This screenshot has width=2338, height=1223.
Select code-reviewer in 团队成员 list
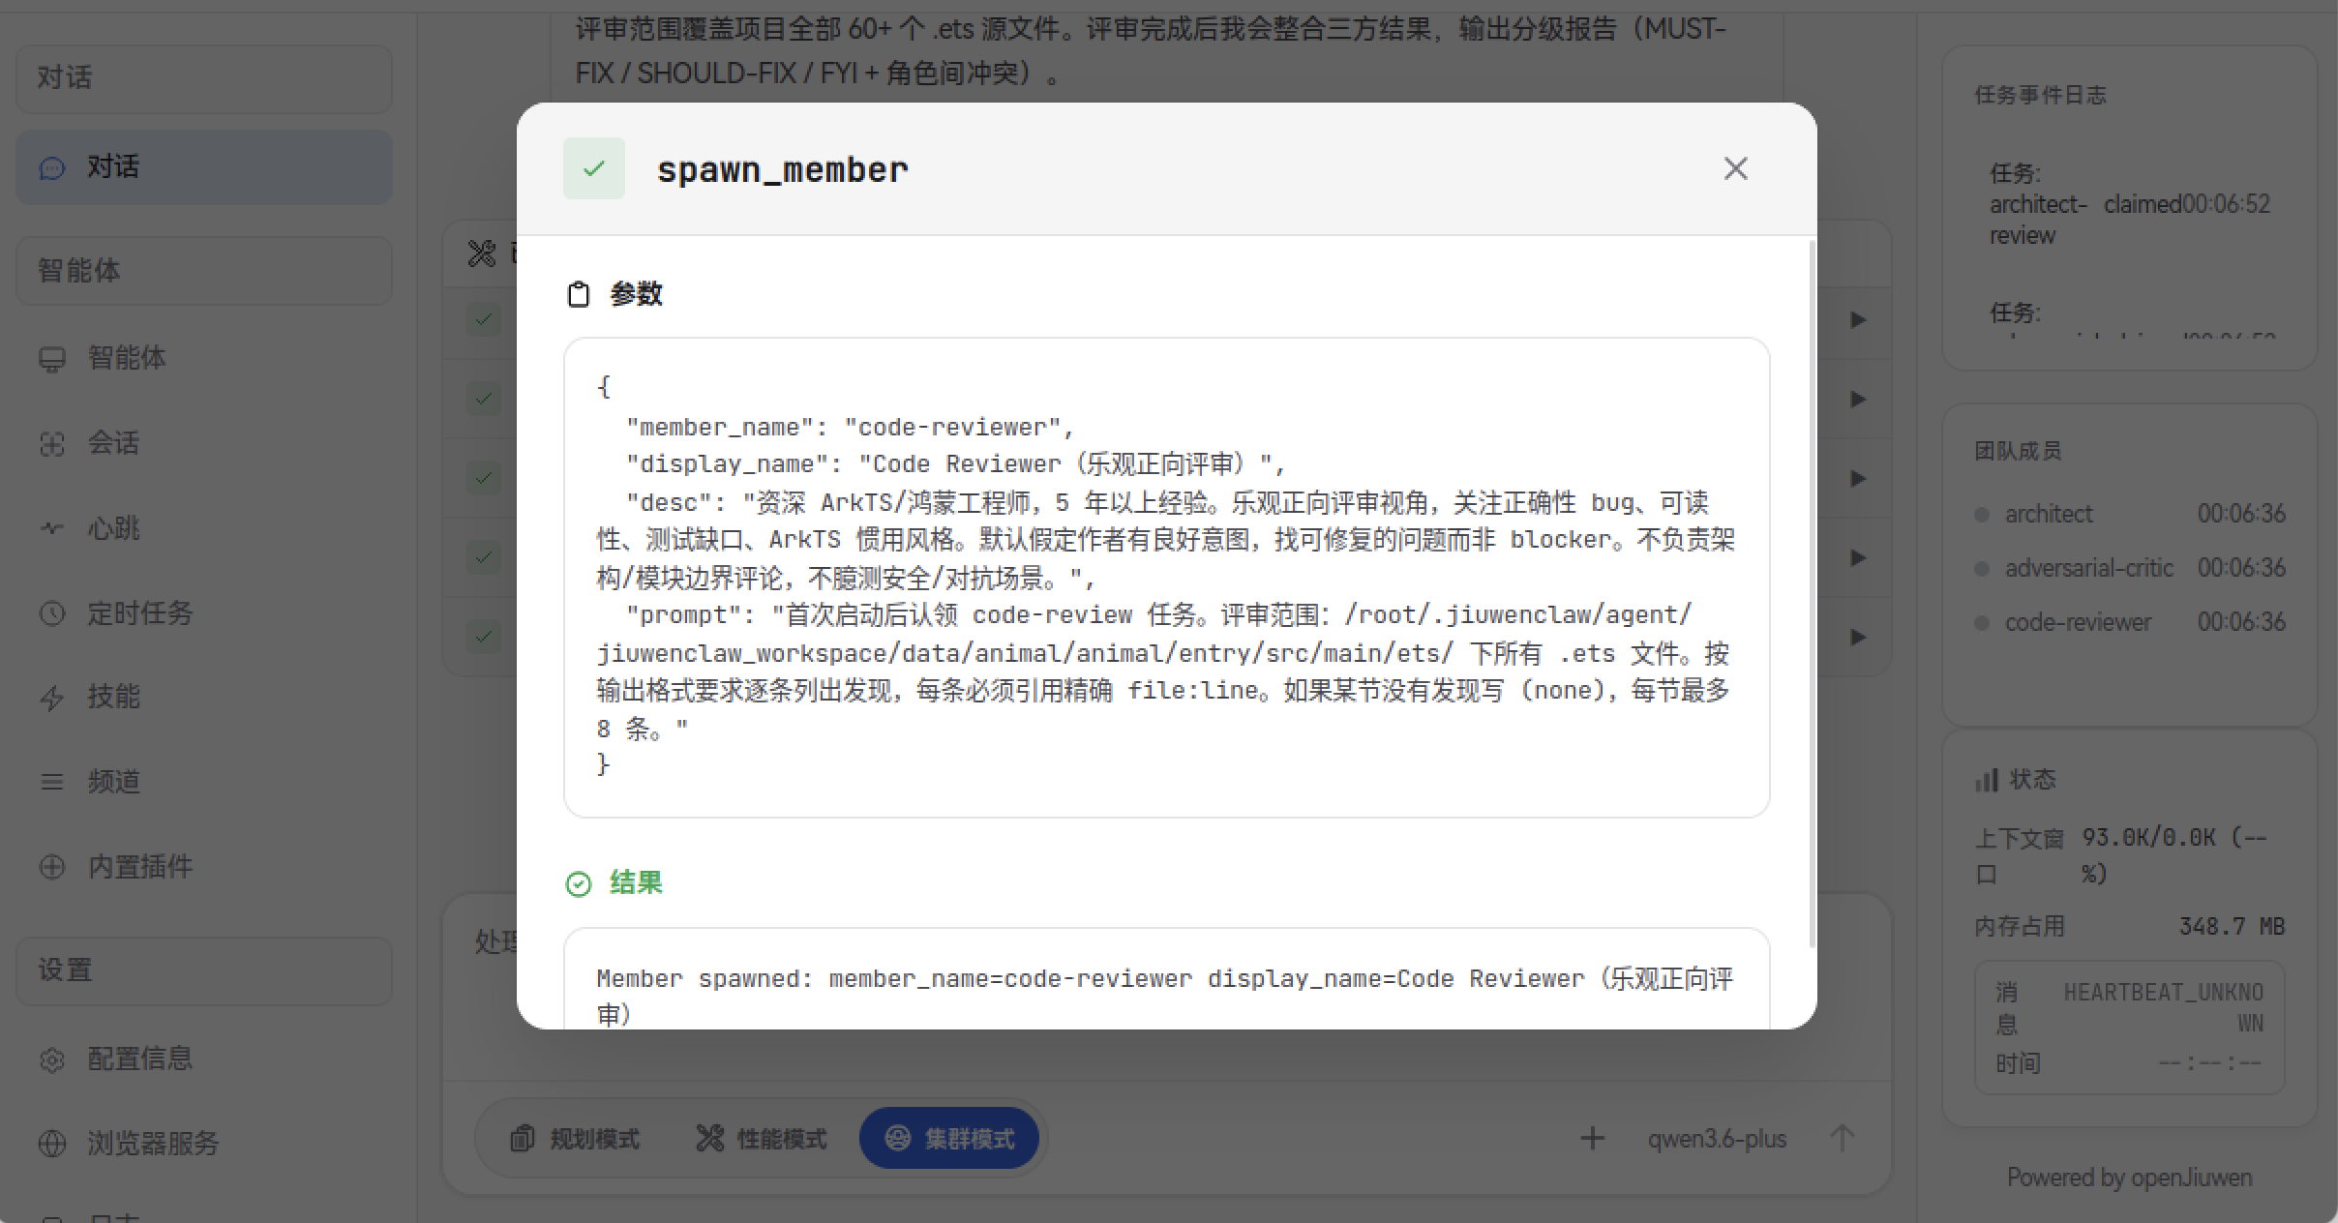coord(2129,622)
